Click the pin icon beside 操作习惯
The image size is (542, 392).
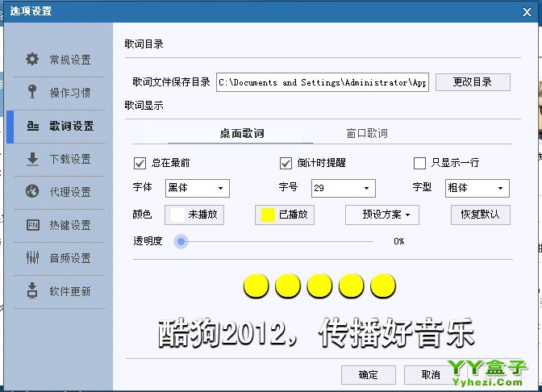pos(32,92)
